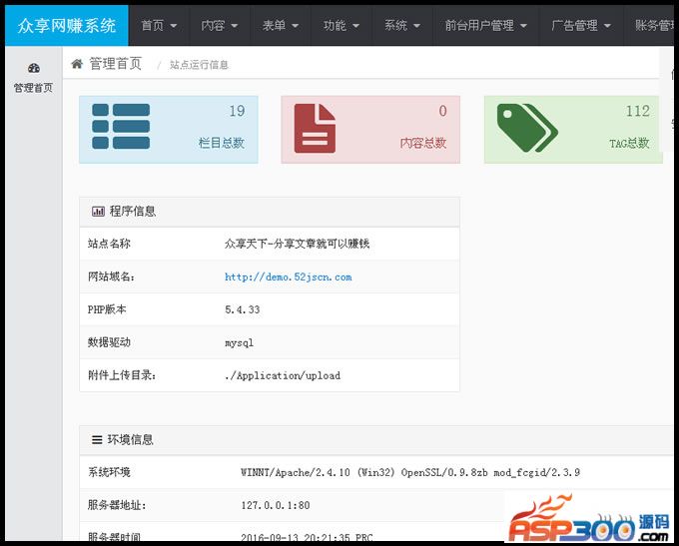
Task: Click the 站点运行信息 breadcrumb text
Action: pyautogui.click(x=199, y=65)
